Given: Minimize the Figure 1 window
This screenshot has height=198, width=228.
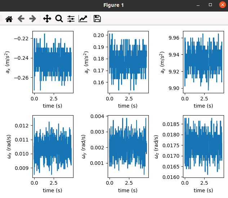Looking at the screenshot, I should tap(198, 5).
